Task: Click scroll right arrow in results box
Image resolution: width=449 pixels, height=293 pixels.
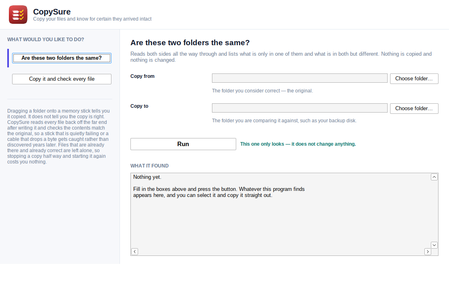Action: click(x=428, y=251)
